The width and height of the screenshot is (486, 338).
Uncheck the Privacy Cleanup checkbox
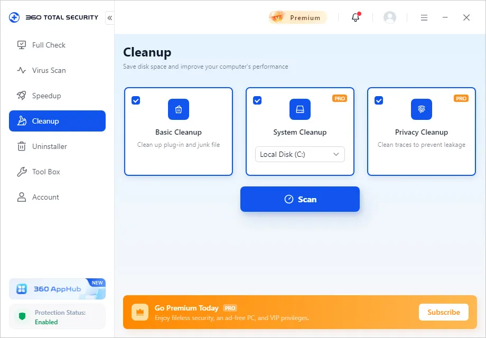(x=379, y=100)
